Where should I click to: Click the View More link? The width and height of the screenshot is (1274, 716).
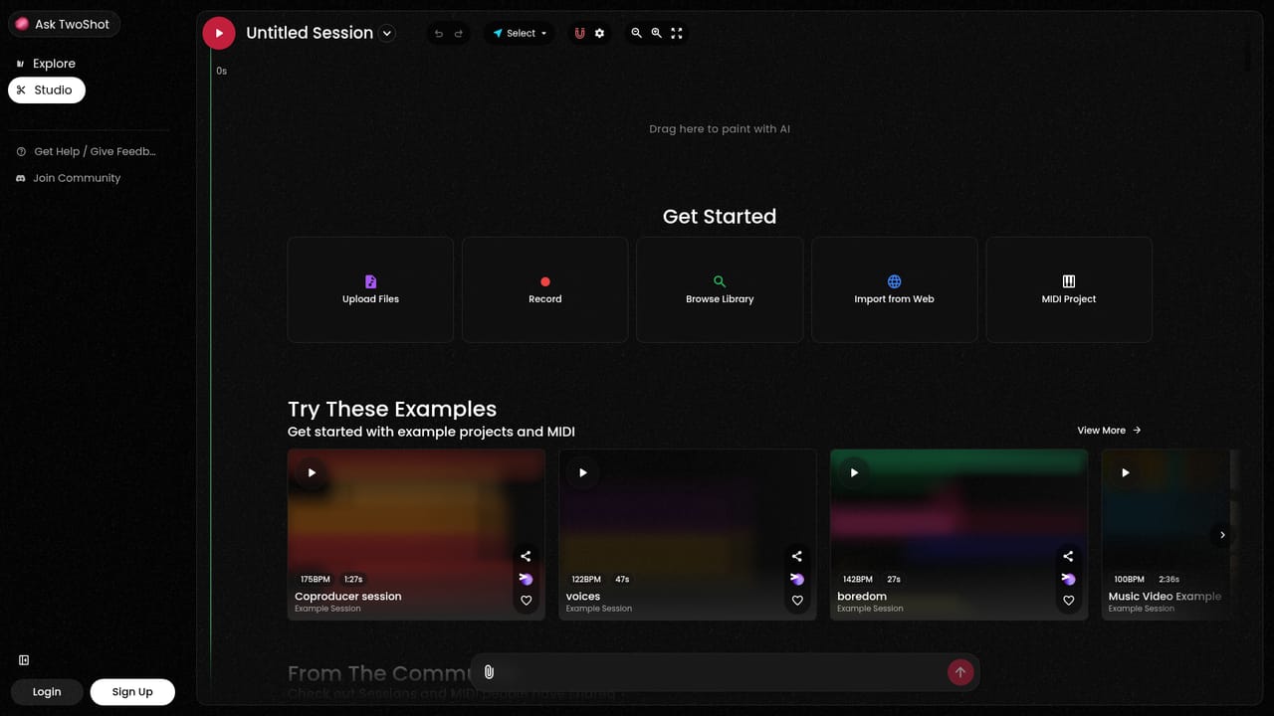1109,431
